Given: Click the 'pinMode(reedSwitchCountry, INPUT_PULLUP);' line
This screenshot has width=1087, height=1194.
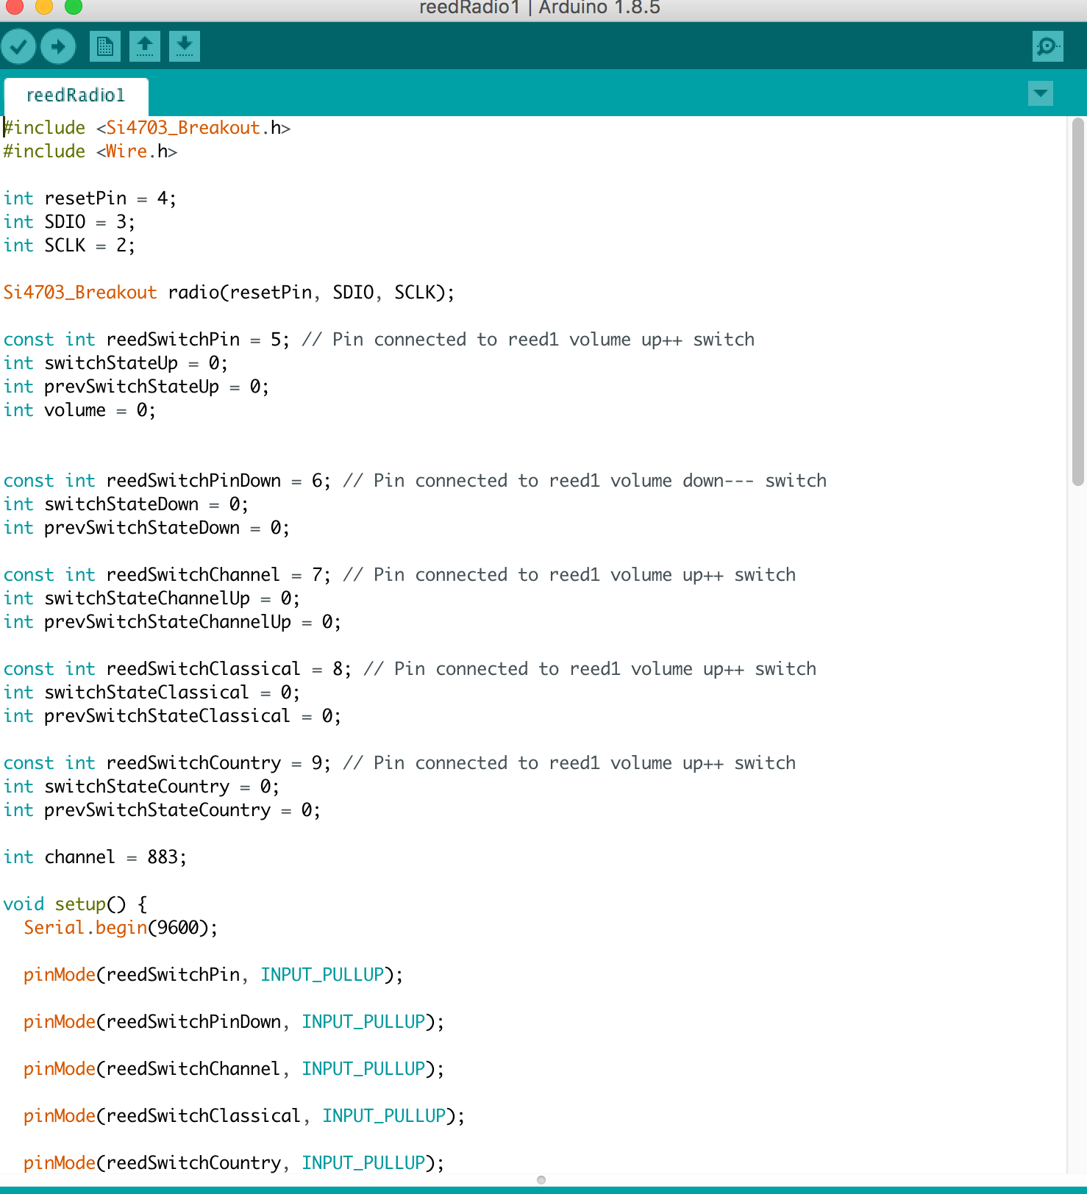Looking at the screenshot, I should (x=234, y=1163).
